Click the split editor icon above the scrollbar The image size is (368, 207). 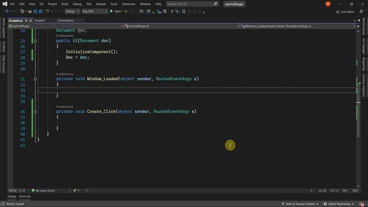(x=358, y=26)
